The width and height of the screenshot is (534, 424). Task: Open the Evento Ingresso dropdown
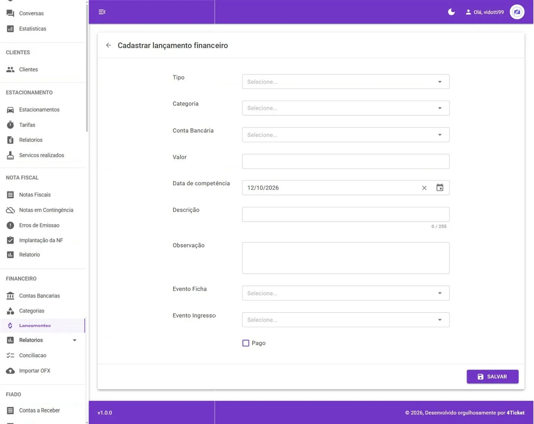pos(346,320)
